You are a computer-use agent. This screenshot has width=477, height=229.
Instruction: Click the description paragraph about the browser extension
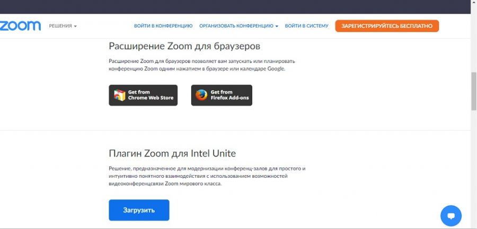point(202,65)
